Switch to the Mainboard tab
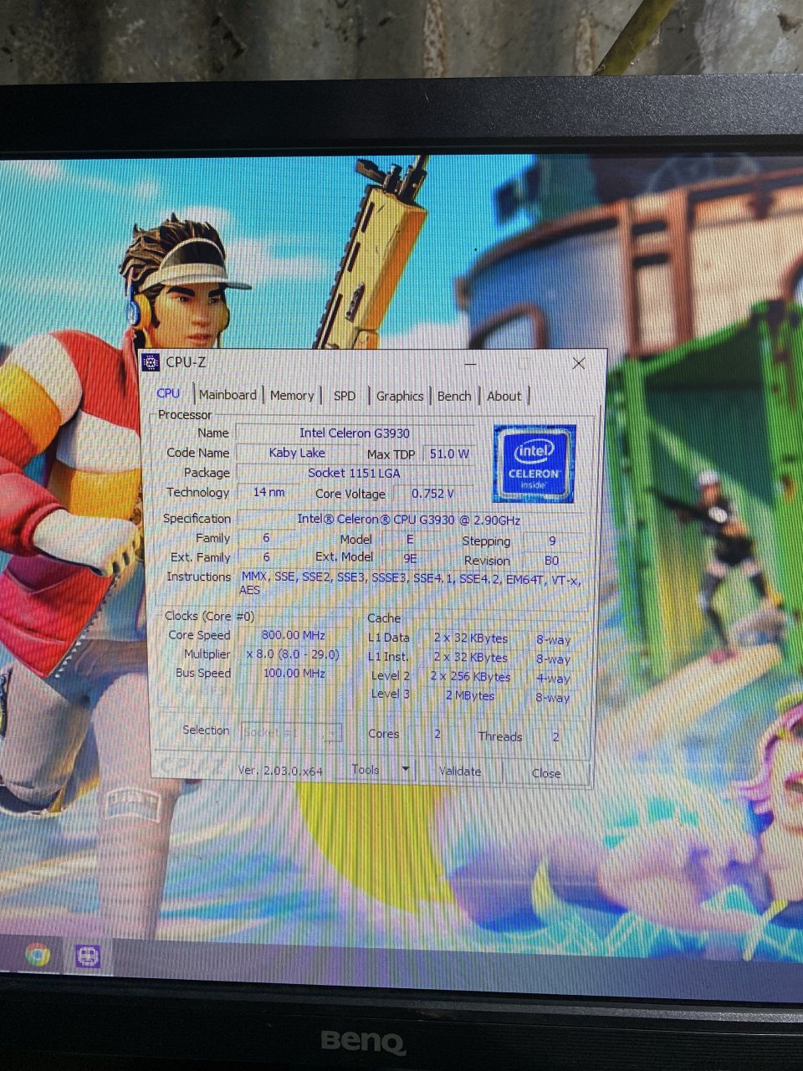The width and height of the screenshot is (803, 1071). (228, 394)
